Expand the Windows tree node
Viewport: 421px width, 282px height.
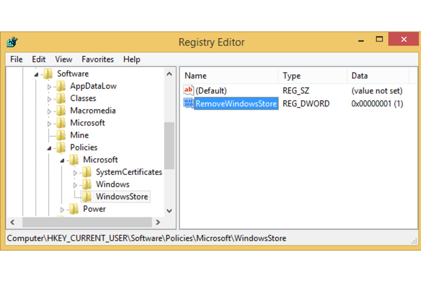coord(75,185)
